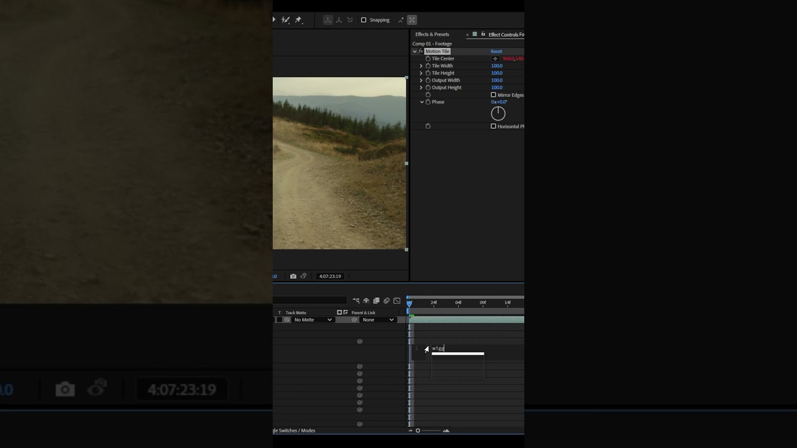Collapse the Motion Tile effect
The image size is (797, 448).
pyautogui.click(x=415, y=52)
